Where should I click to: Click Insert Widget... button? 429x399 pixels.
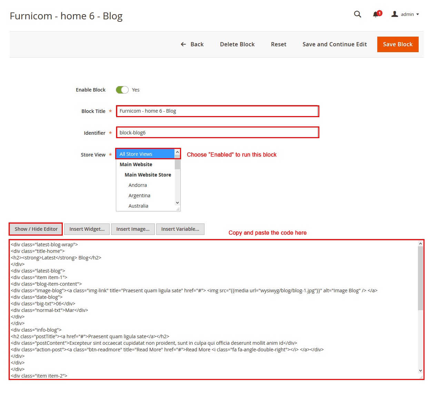[x=87, y=229]
